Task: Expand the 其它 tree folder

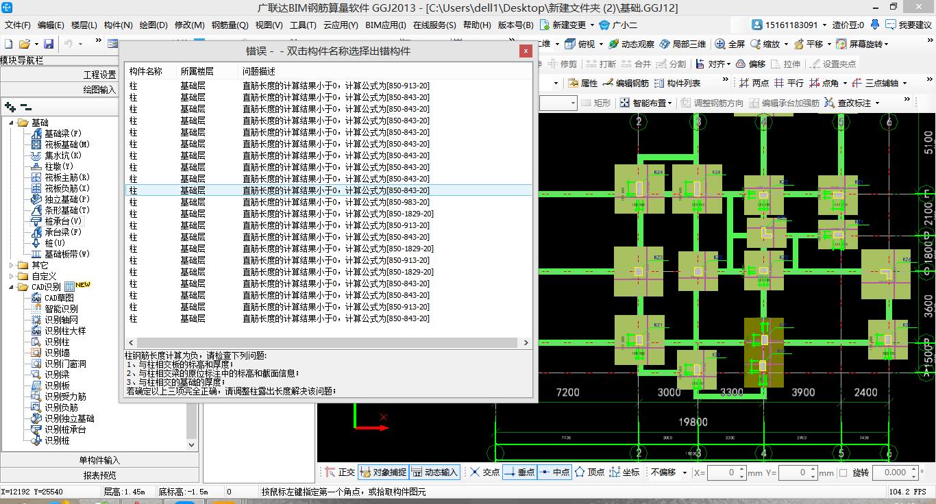Action: click(12, 265)
